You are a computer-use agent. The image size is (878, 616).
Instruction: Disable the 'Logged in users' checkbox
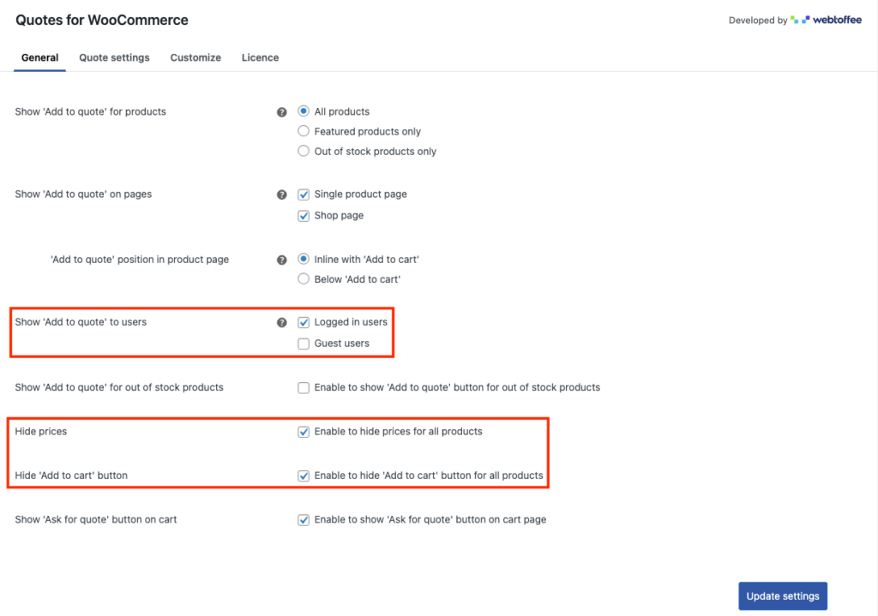tap(304, 323)
